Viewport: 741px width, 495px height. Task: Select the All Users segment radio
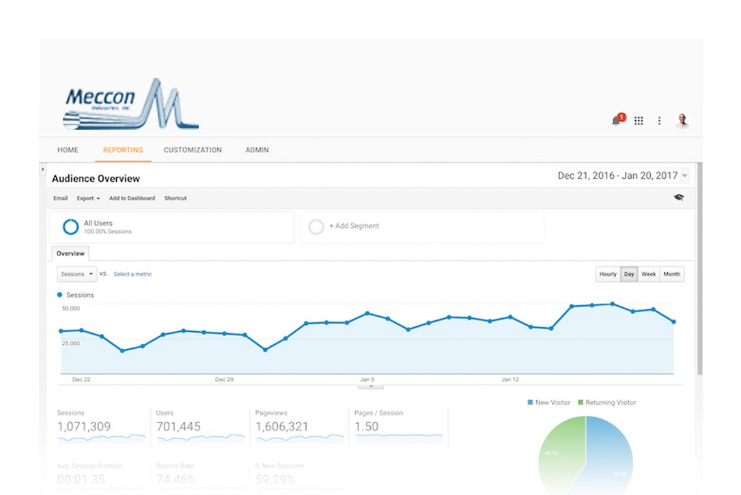point(70,226)
